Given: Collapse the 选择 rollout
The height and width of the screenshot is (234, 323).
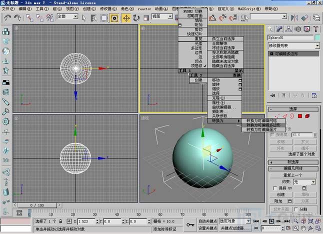Looking at the screenshot, I should pyautogui.click(x=293, y=109).
